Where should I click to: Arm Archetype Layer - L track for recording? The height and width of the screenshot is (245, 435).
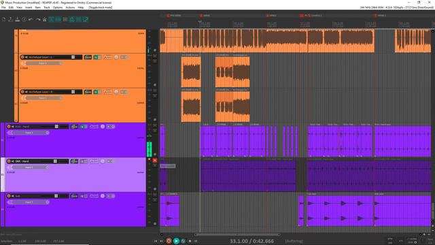click(22, 57)
